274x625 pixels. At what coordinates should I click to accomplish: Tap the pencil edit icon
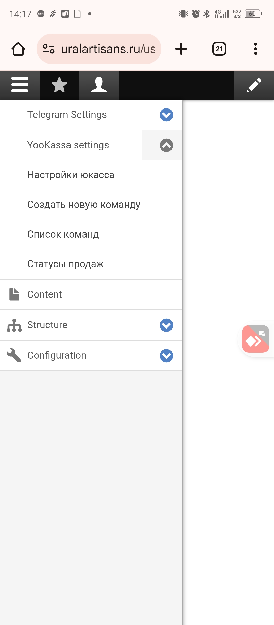point(254,85)
